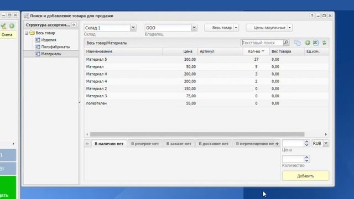The width and height of the screenshot is (354, 199).
Task: Sort by the Наименование column header
Action: [123, 51]
